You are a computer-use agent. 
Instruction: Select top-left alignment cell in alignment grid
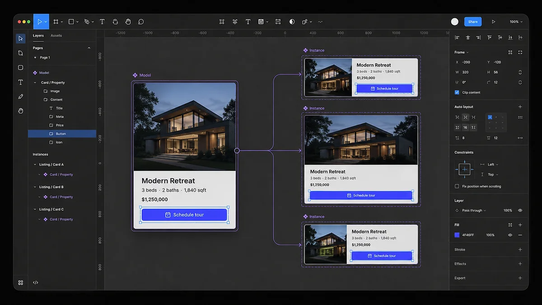490,117
